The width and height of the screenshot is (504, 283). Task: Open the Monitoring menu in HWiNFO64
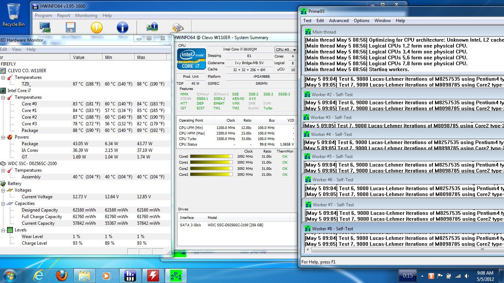(x=86, y=15)
